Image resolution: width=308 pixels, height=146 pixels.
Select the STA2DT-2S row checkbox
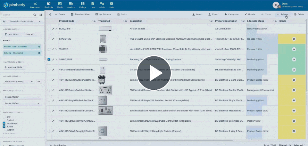coord(49,39)
